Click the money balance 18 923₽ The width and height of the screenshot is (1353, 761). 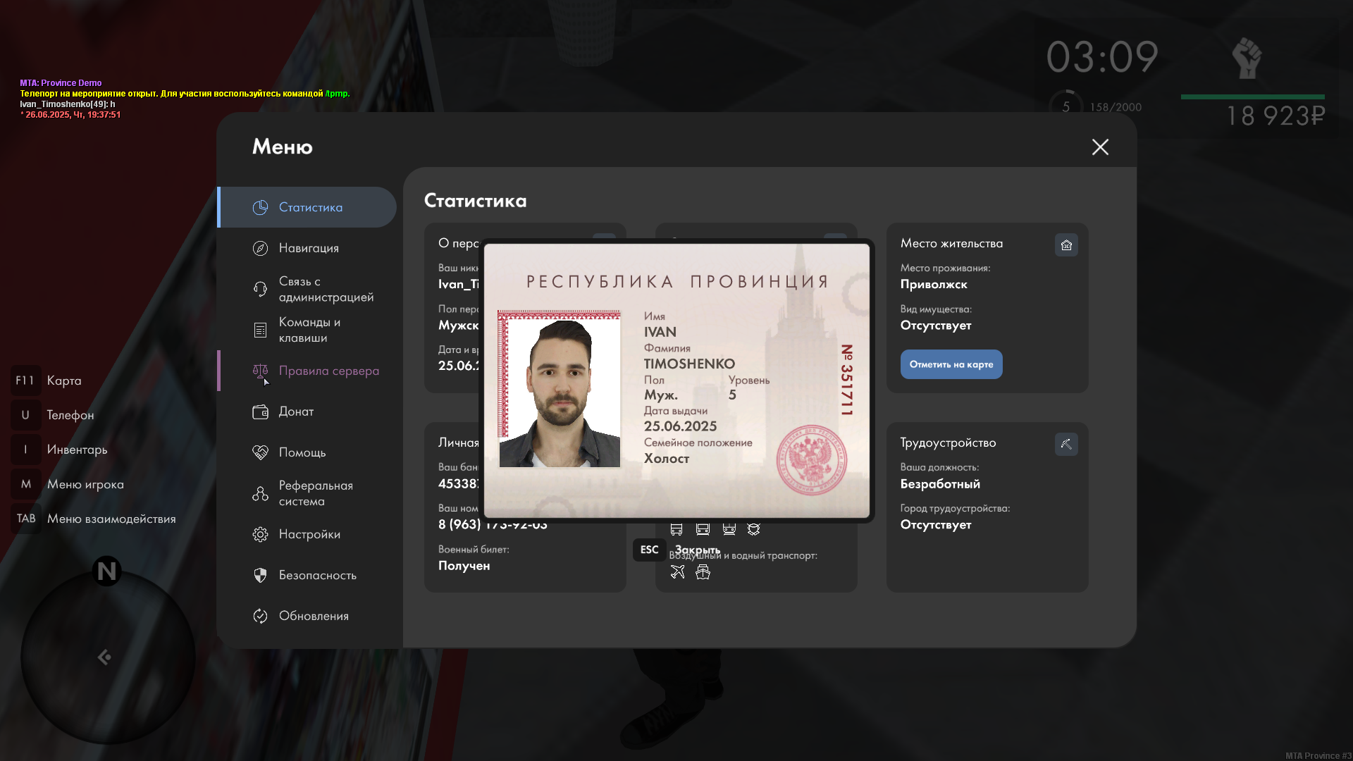[x=1275, y=116]
